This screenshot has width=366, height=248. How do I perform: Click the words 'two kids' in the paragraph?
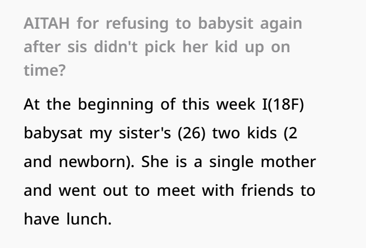tap(244, 133)
